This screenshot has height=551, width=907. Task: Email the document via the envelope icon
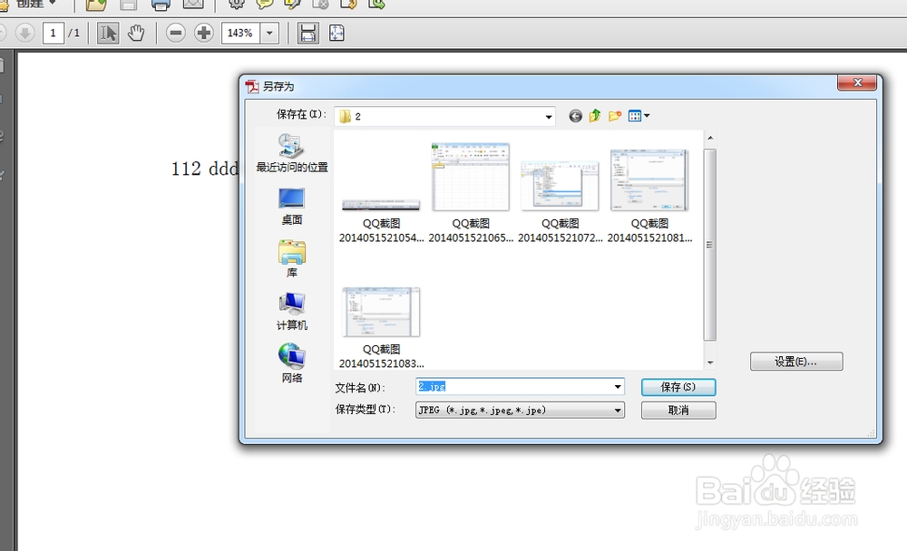[x=191, y=5]
